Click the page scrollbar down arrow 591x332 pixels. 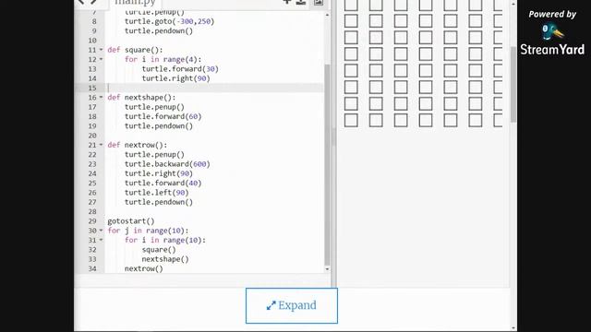coord(513,328)
